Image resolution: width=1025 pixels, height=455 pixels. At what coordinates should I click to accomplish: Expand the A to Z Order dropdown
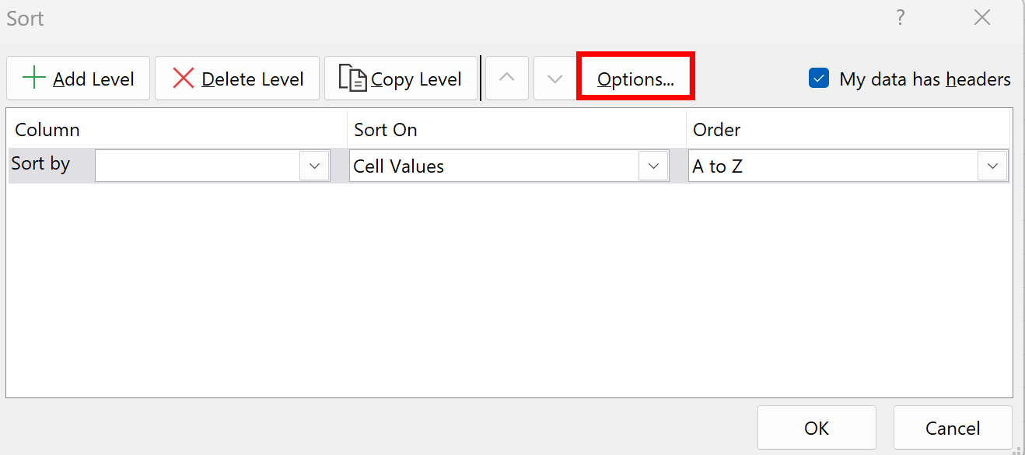coord(992,165)
